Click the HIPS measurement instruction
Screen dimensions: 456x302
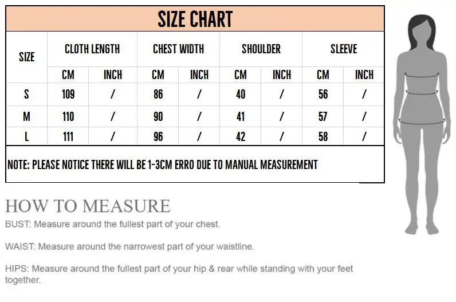179,274
